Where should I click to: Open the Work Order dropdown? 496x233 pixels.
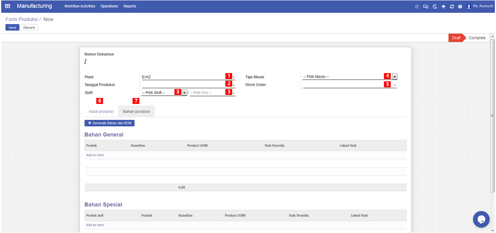pos(395,85)
